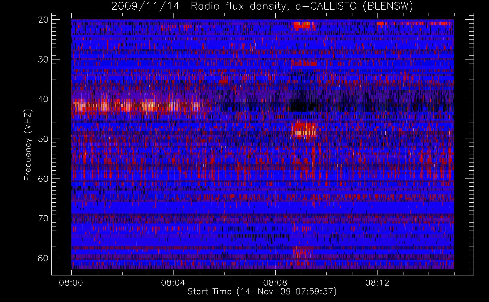Image resolution: width=489 pixels, height=302 pixels.
Task: Click the '08:12' time tick label
Action: [x=377, y=283]
